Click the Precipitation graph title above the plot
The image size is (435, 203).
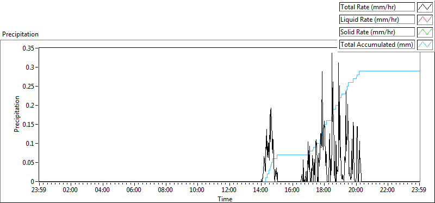point(20,34)
